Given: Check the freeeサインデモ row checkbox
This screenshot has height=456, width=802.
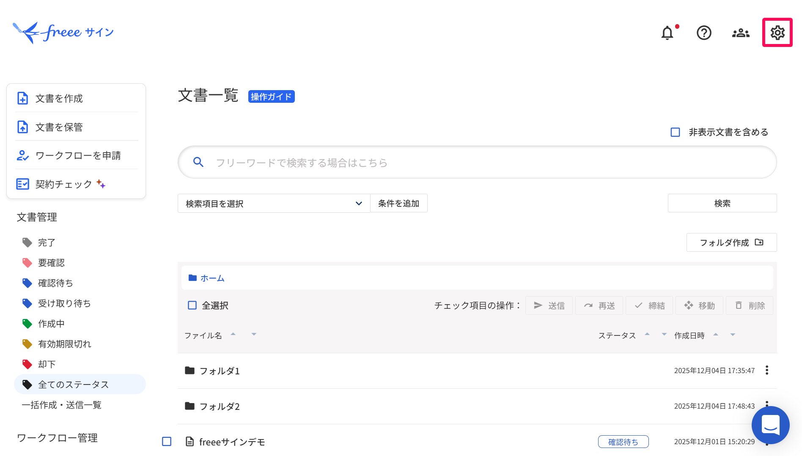Looking at the screenshot, I should [x=167, y=442].
